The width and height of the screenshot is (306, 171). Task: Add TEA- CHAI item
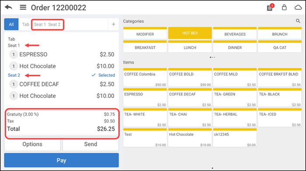[190, 118]
